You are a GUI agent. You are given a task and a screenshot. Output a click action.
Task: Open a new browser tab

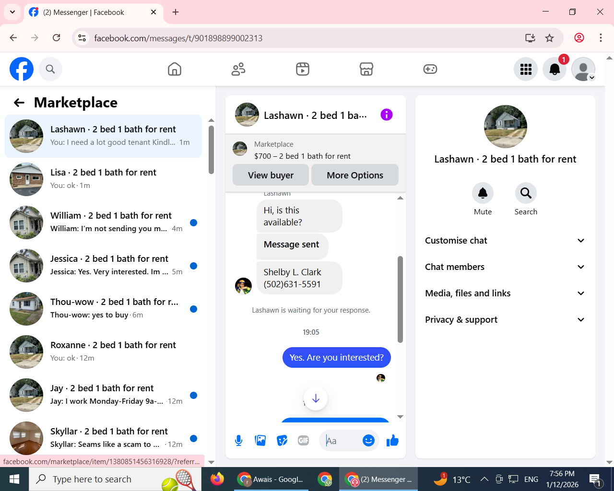click(x=176, y=12)
